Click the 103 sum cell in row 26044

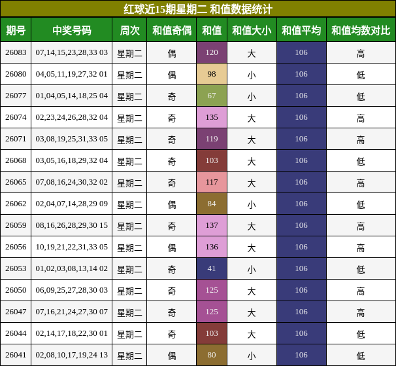(x=212, y=333)
